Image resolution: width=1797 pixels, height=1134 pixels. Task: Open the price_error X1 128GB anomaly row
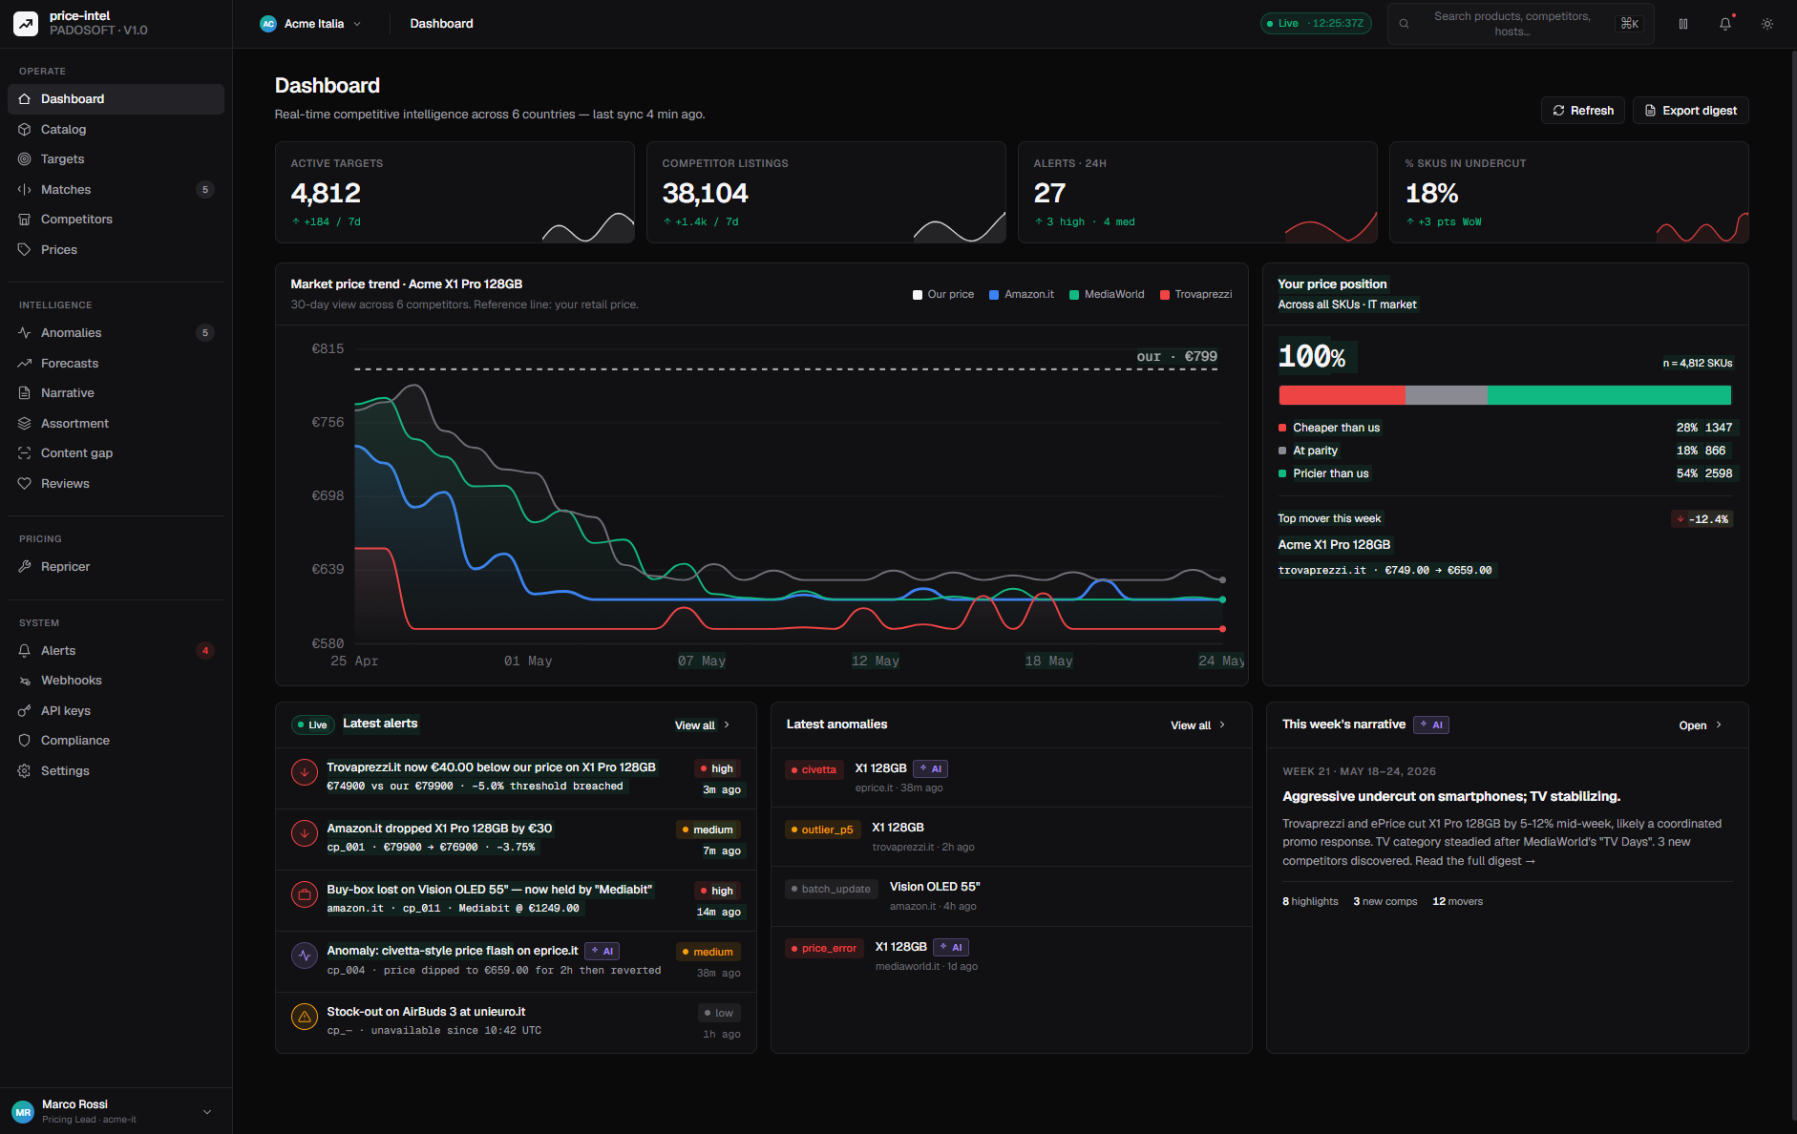(1011, 956)
